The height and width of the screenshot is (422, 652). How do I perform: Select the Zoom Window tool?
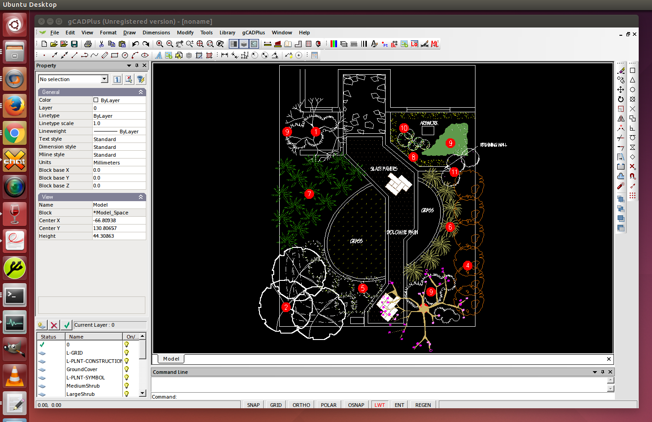tap(210, 44)
